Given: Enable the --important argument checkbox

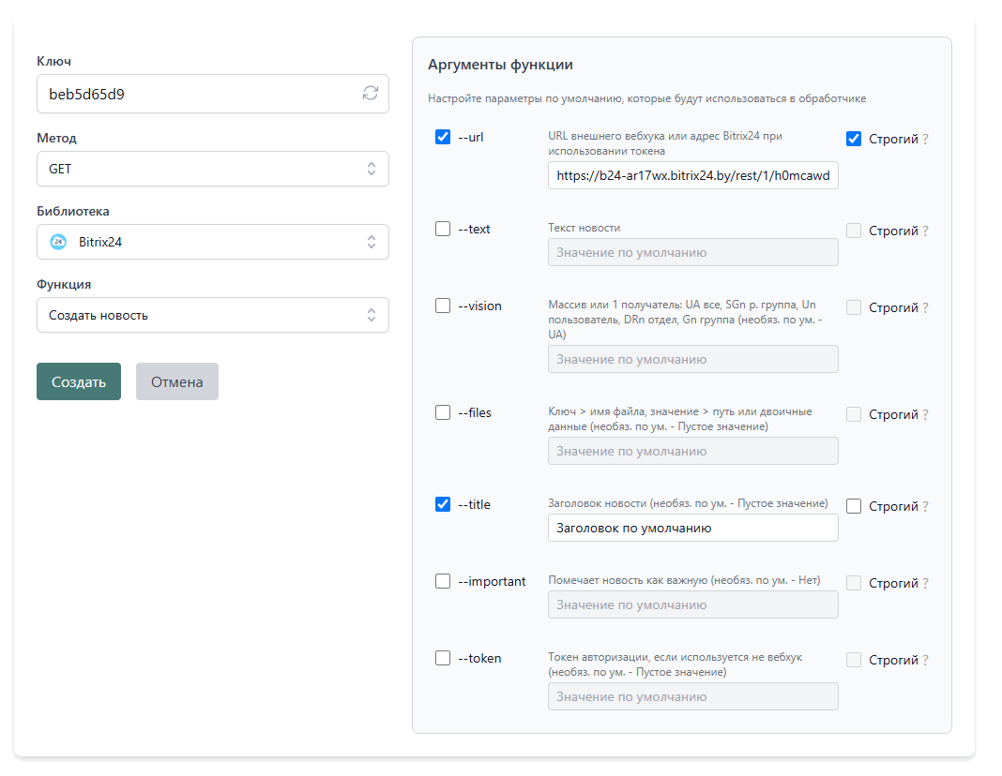Looking at the screenshot, I should 442,581.
